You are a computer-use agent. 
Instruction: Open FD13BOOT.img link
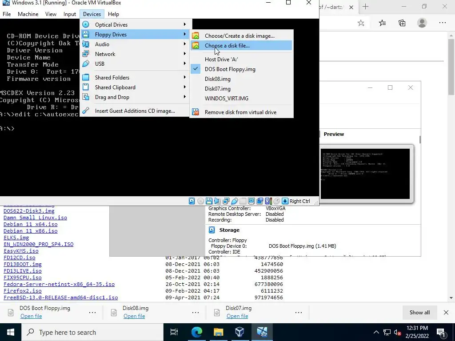point(22,264)
